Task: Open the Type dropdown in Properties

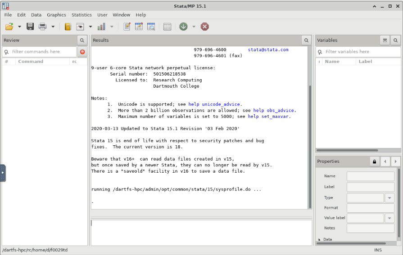Action: (x=389, y=198)
